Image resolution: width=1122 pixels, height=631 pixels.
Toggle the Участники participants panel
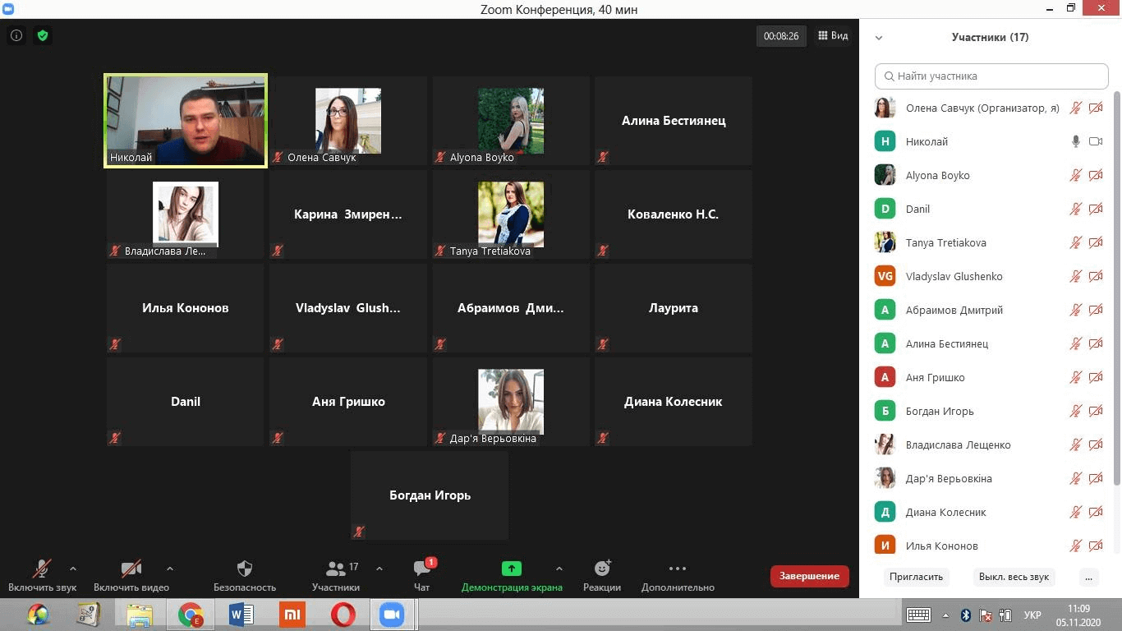coord(336,575)
